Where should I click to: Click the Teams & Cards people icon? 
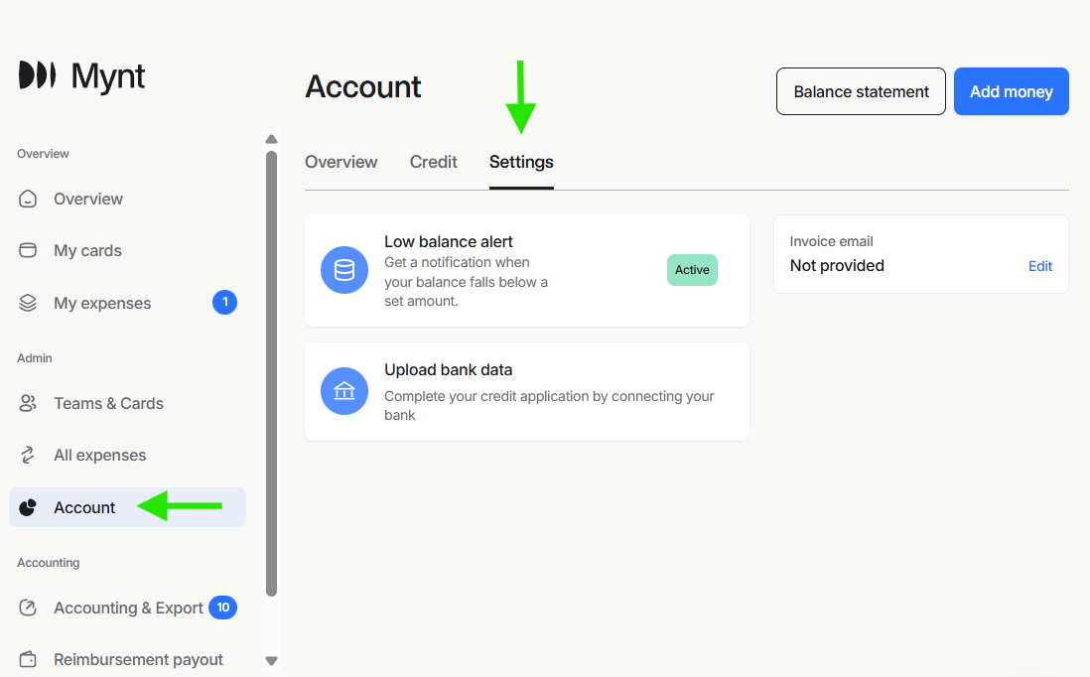(27, 403)
